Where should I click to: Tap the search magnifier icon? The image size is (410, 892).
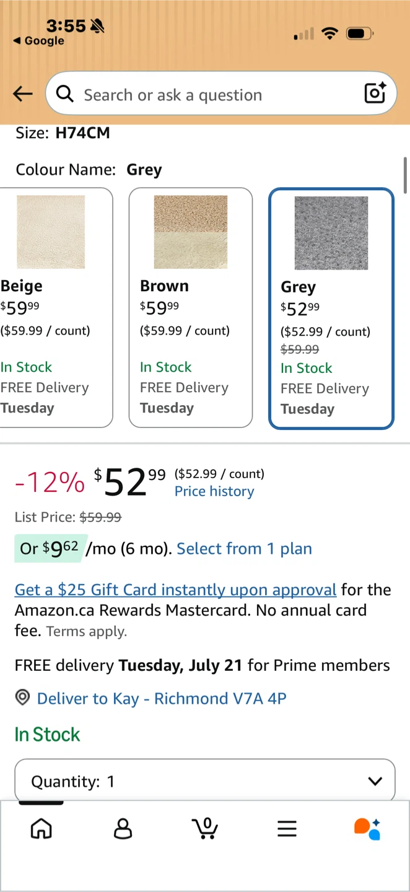64,94
